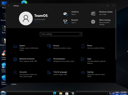Click the TeamOS account name
The image size is (128, 95).
pyautogui.click(x=41, y=16)
